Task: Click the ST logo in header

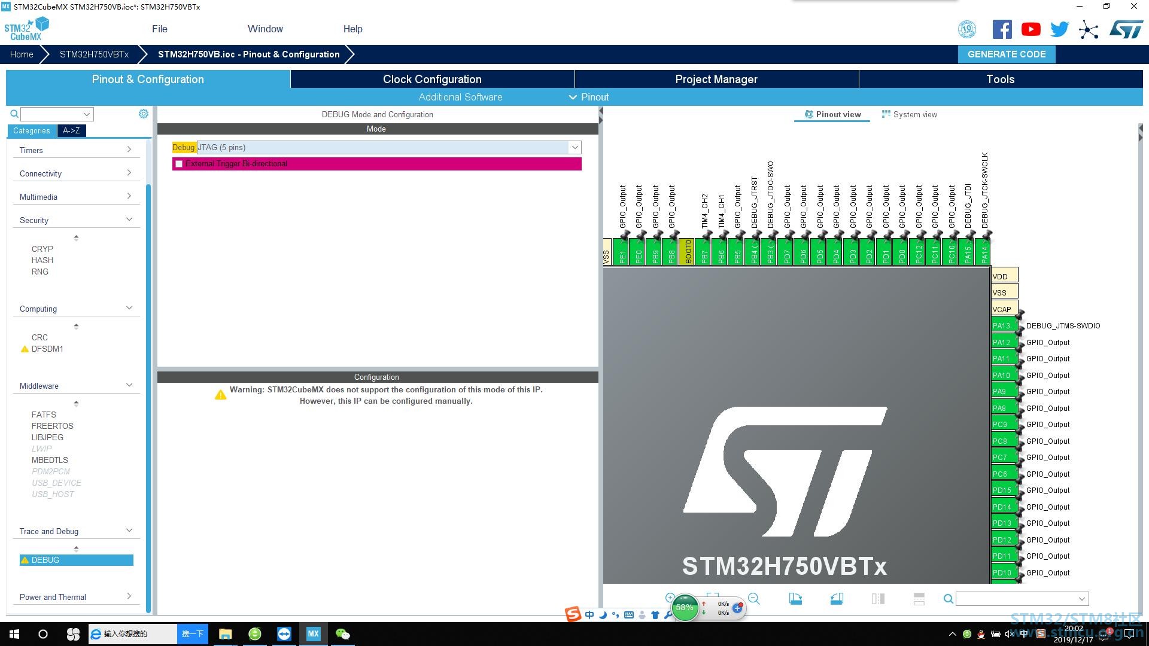Action: pyautogui.click(x=1126, y=29)
